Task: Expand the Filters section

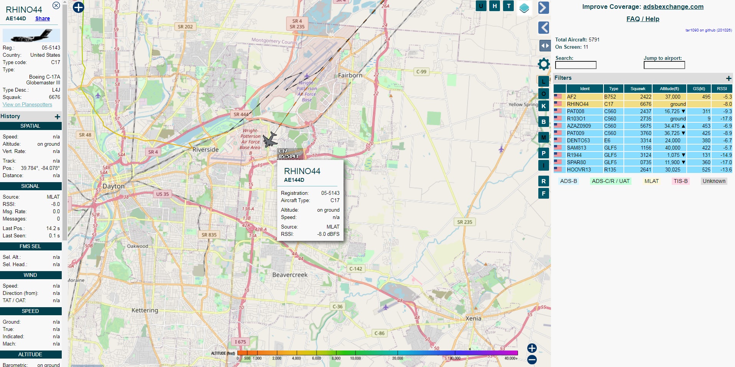Action: [728, 78]
